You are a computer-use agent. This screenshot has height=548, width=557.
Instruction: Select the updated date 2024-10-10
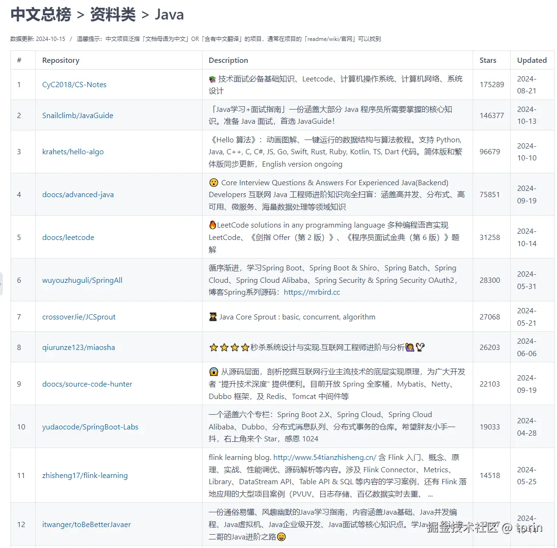pyautogui.click(x=527, y=151)
